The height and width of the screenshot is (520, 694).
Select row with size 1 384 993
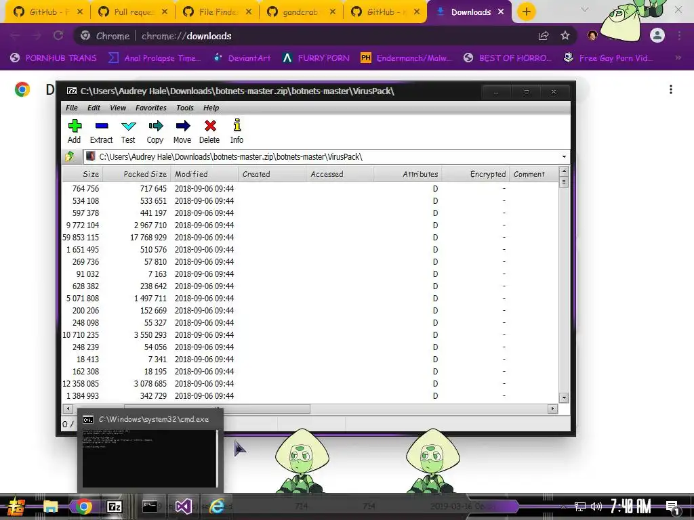[x=310, y=396]
